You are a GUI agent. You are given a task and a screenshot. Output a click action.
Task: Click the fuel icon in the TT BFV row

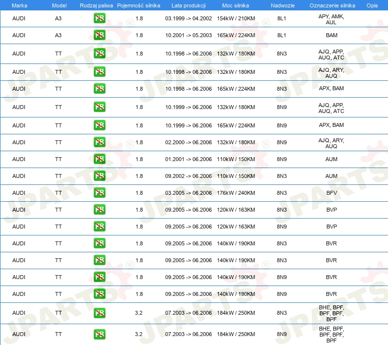pos(99,193)
